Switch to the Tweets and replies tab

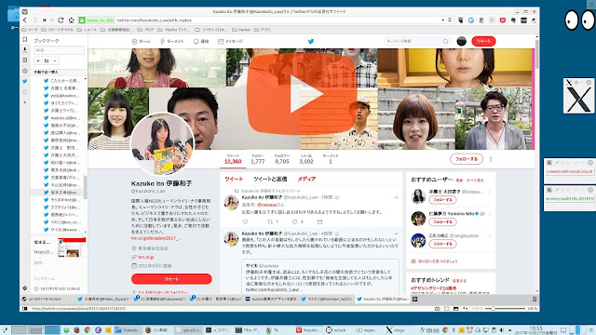(x=270, y=180)
